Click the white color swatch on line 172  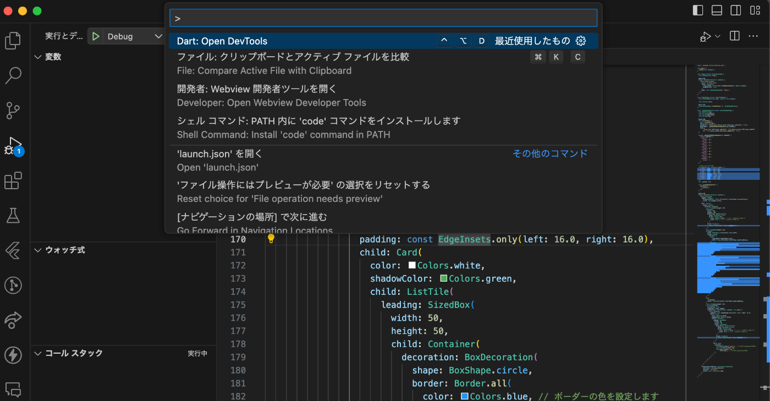(x=412, y=265)
